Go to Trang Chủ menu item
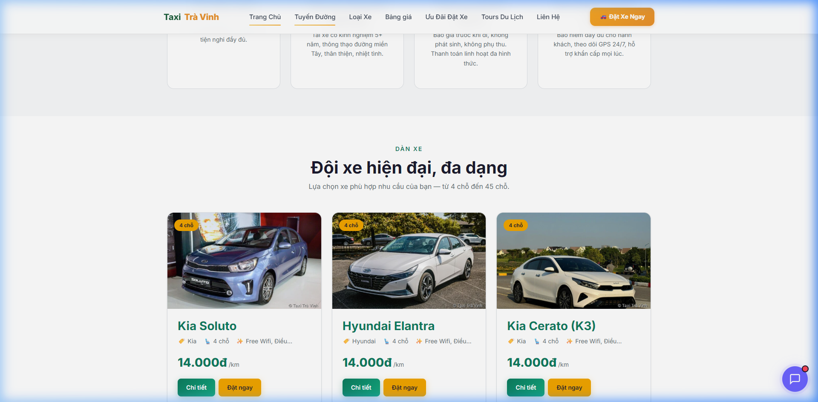This screenshot has height=402, width=818. pyautogui.click(x=265, y=17)
